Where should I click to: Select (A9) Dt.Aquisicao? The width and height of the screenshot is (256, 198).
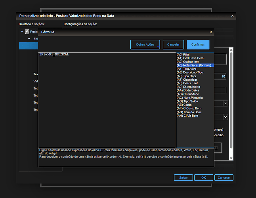click(x=195, y=87)
